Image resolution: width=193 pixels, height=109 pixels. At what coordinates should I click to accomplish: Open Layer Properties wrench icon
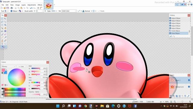tap(188, 96)
